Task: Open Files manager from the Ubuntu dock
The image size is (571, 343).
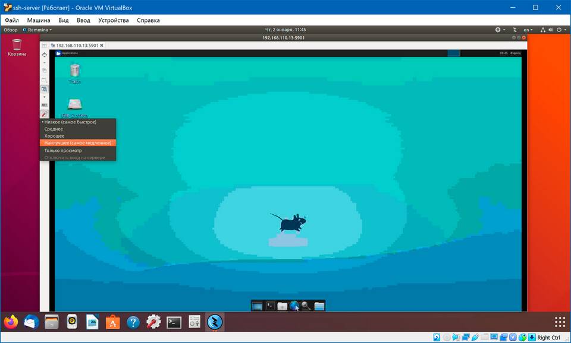Action: click(x=52, y=322)
